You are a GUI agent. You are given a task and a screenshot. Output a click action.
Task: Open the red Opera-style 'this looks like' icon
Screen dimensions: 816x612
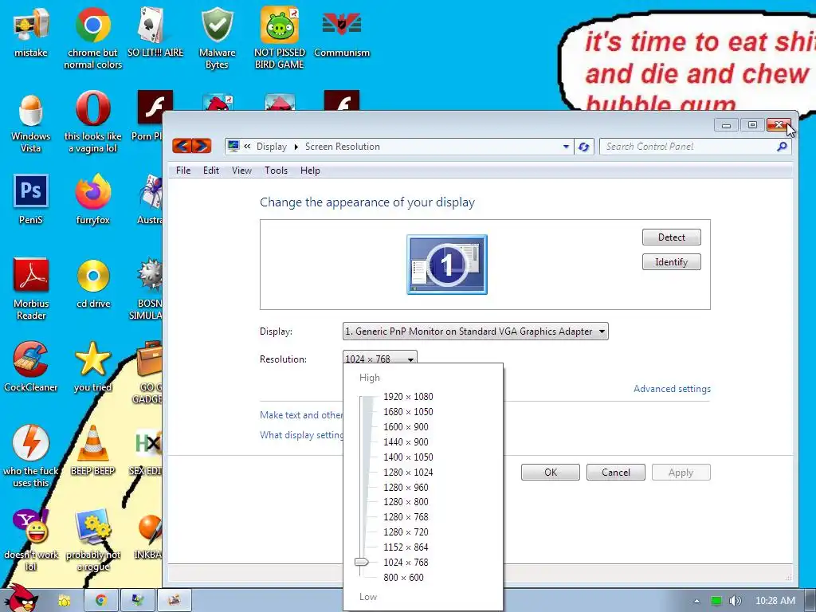coord(92,123)
